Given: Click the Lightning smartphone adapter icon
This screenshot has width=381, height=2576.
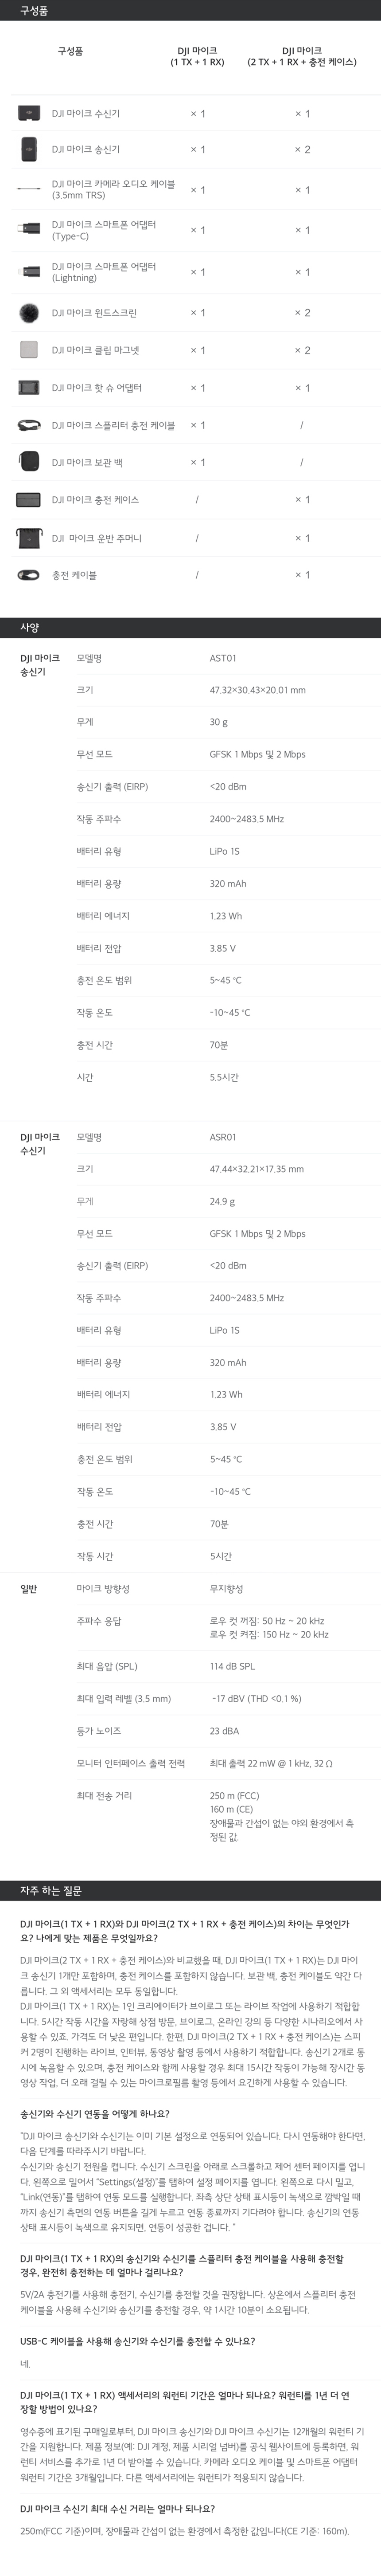Looking at the screenshot, I should click(28, 272).
